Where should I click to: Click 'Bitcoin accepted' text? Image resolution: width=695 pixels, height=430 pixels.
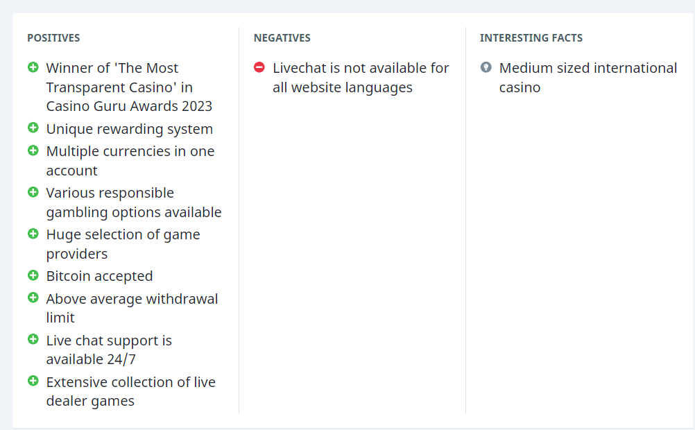[99, 276]
